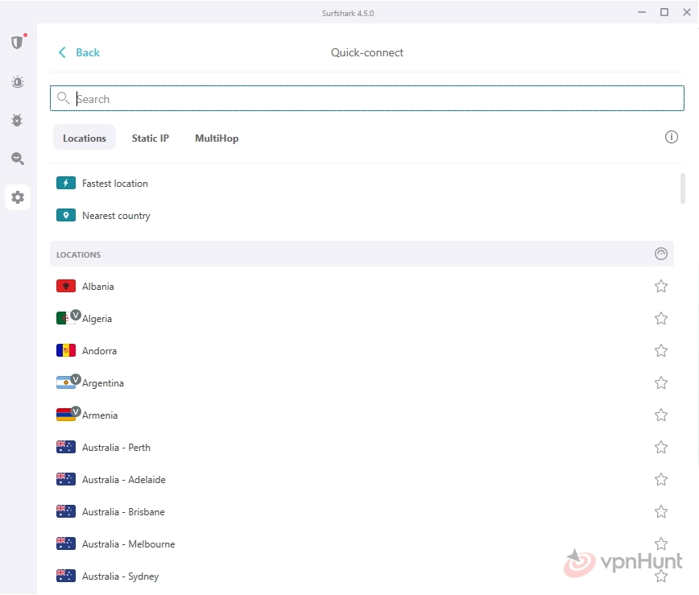Viewport: 699px width, 595px height.
Task: Select Fastest location option
Action: click(115, 184)
